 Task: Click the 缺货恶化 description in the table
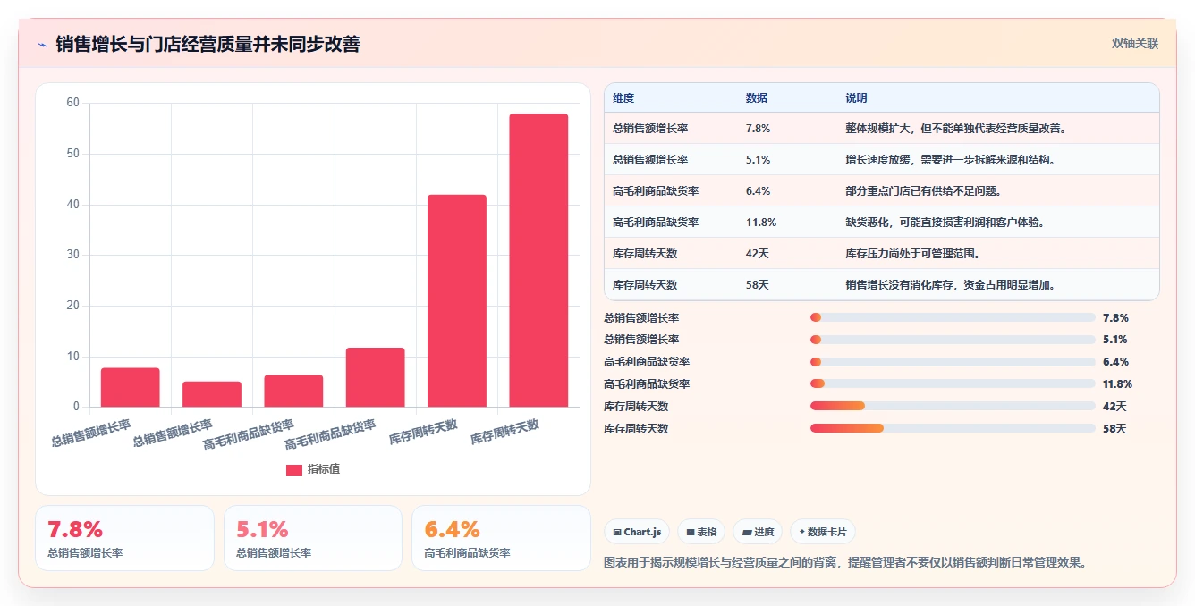tap(945, 222)
